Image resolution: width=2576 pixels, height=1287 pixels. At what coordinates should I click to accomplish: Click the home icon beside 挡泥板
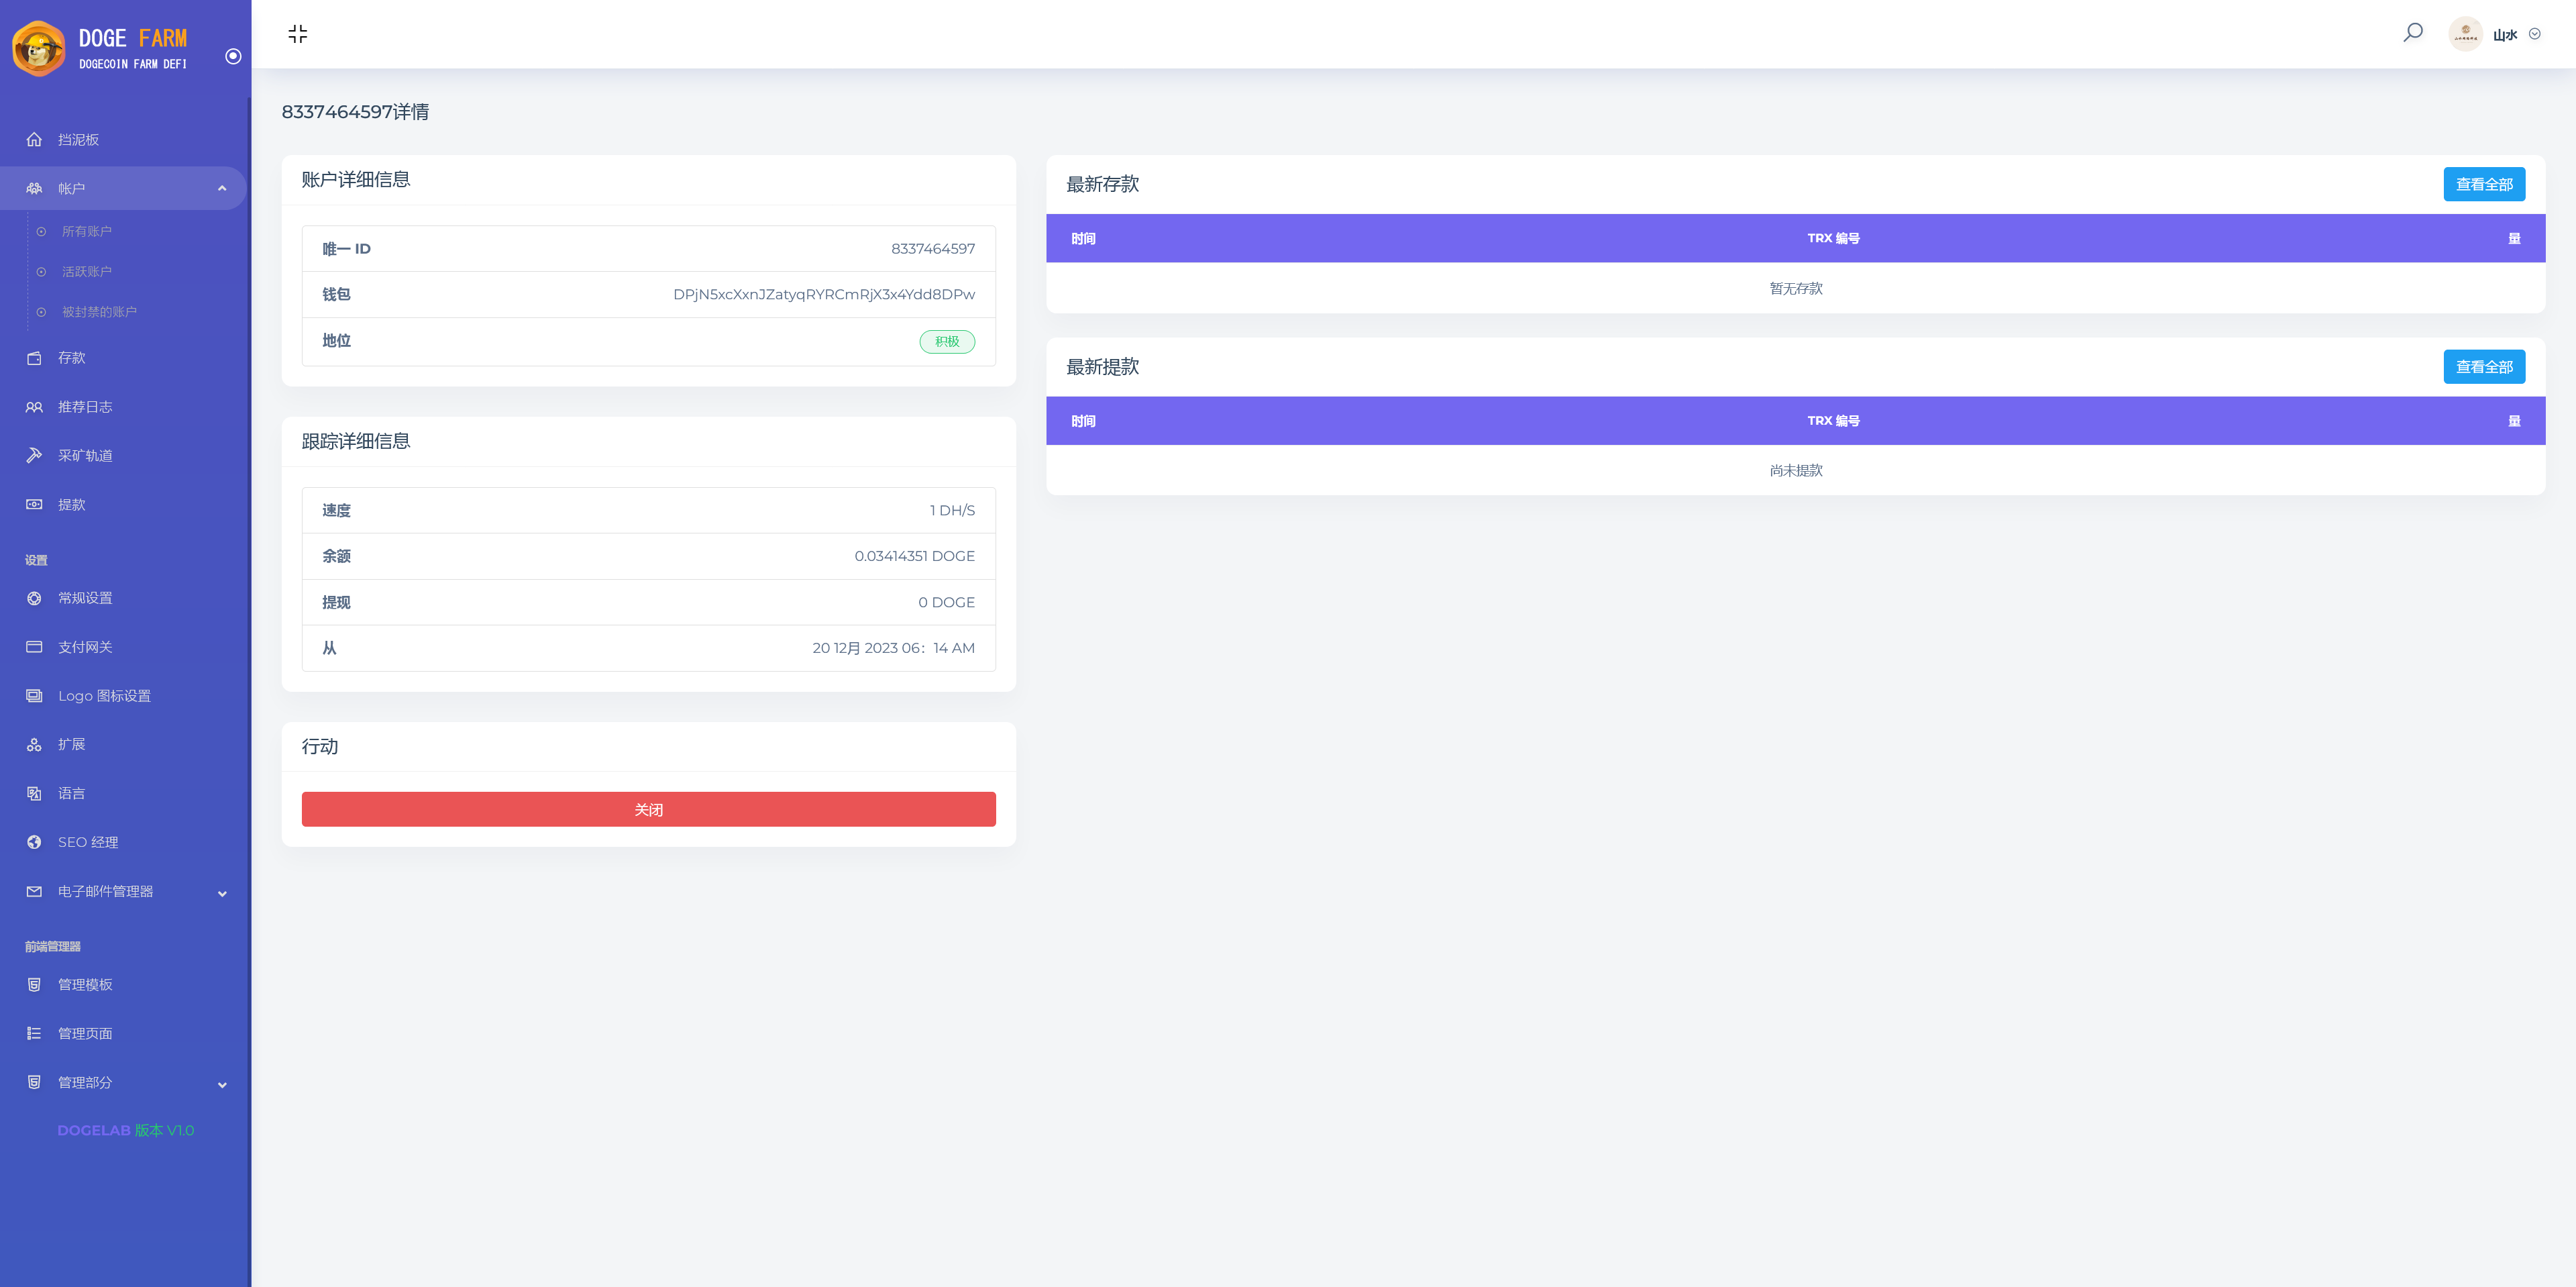[34, 140]
